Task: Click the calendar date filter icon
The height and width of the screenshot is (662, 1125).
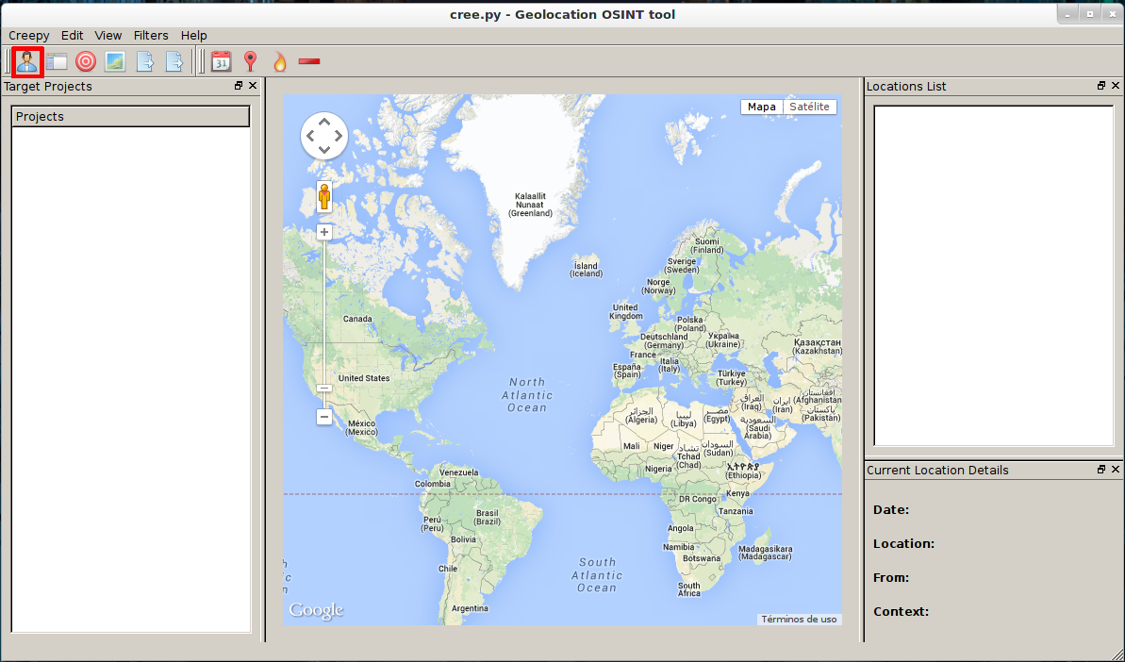Action: point(222,62)
